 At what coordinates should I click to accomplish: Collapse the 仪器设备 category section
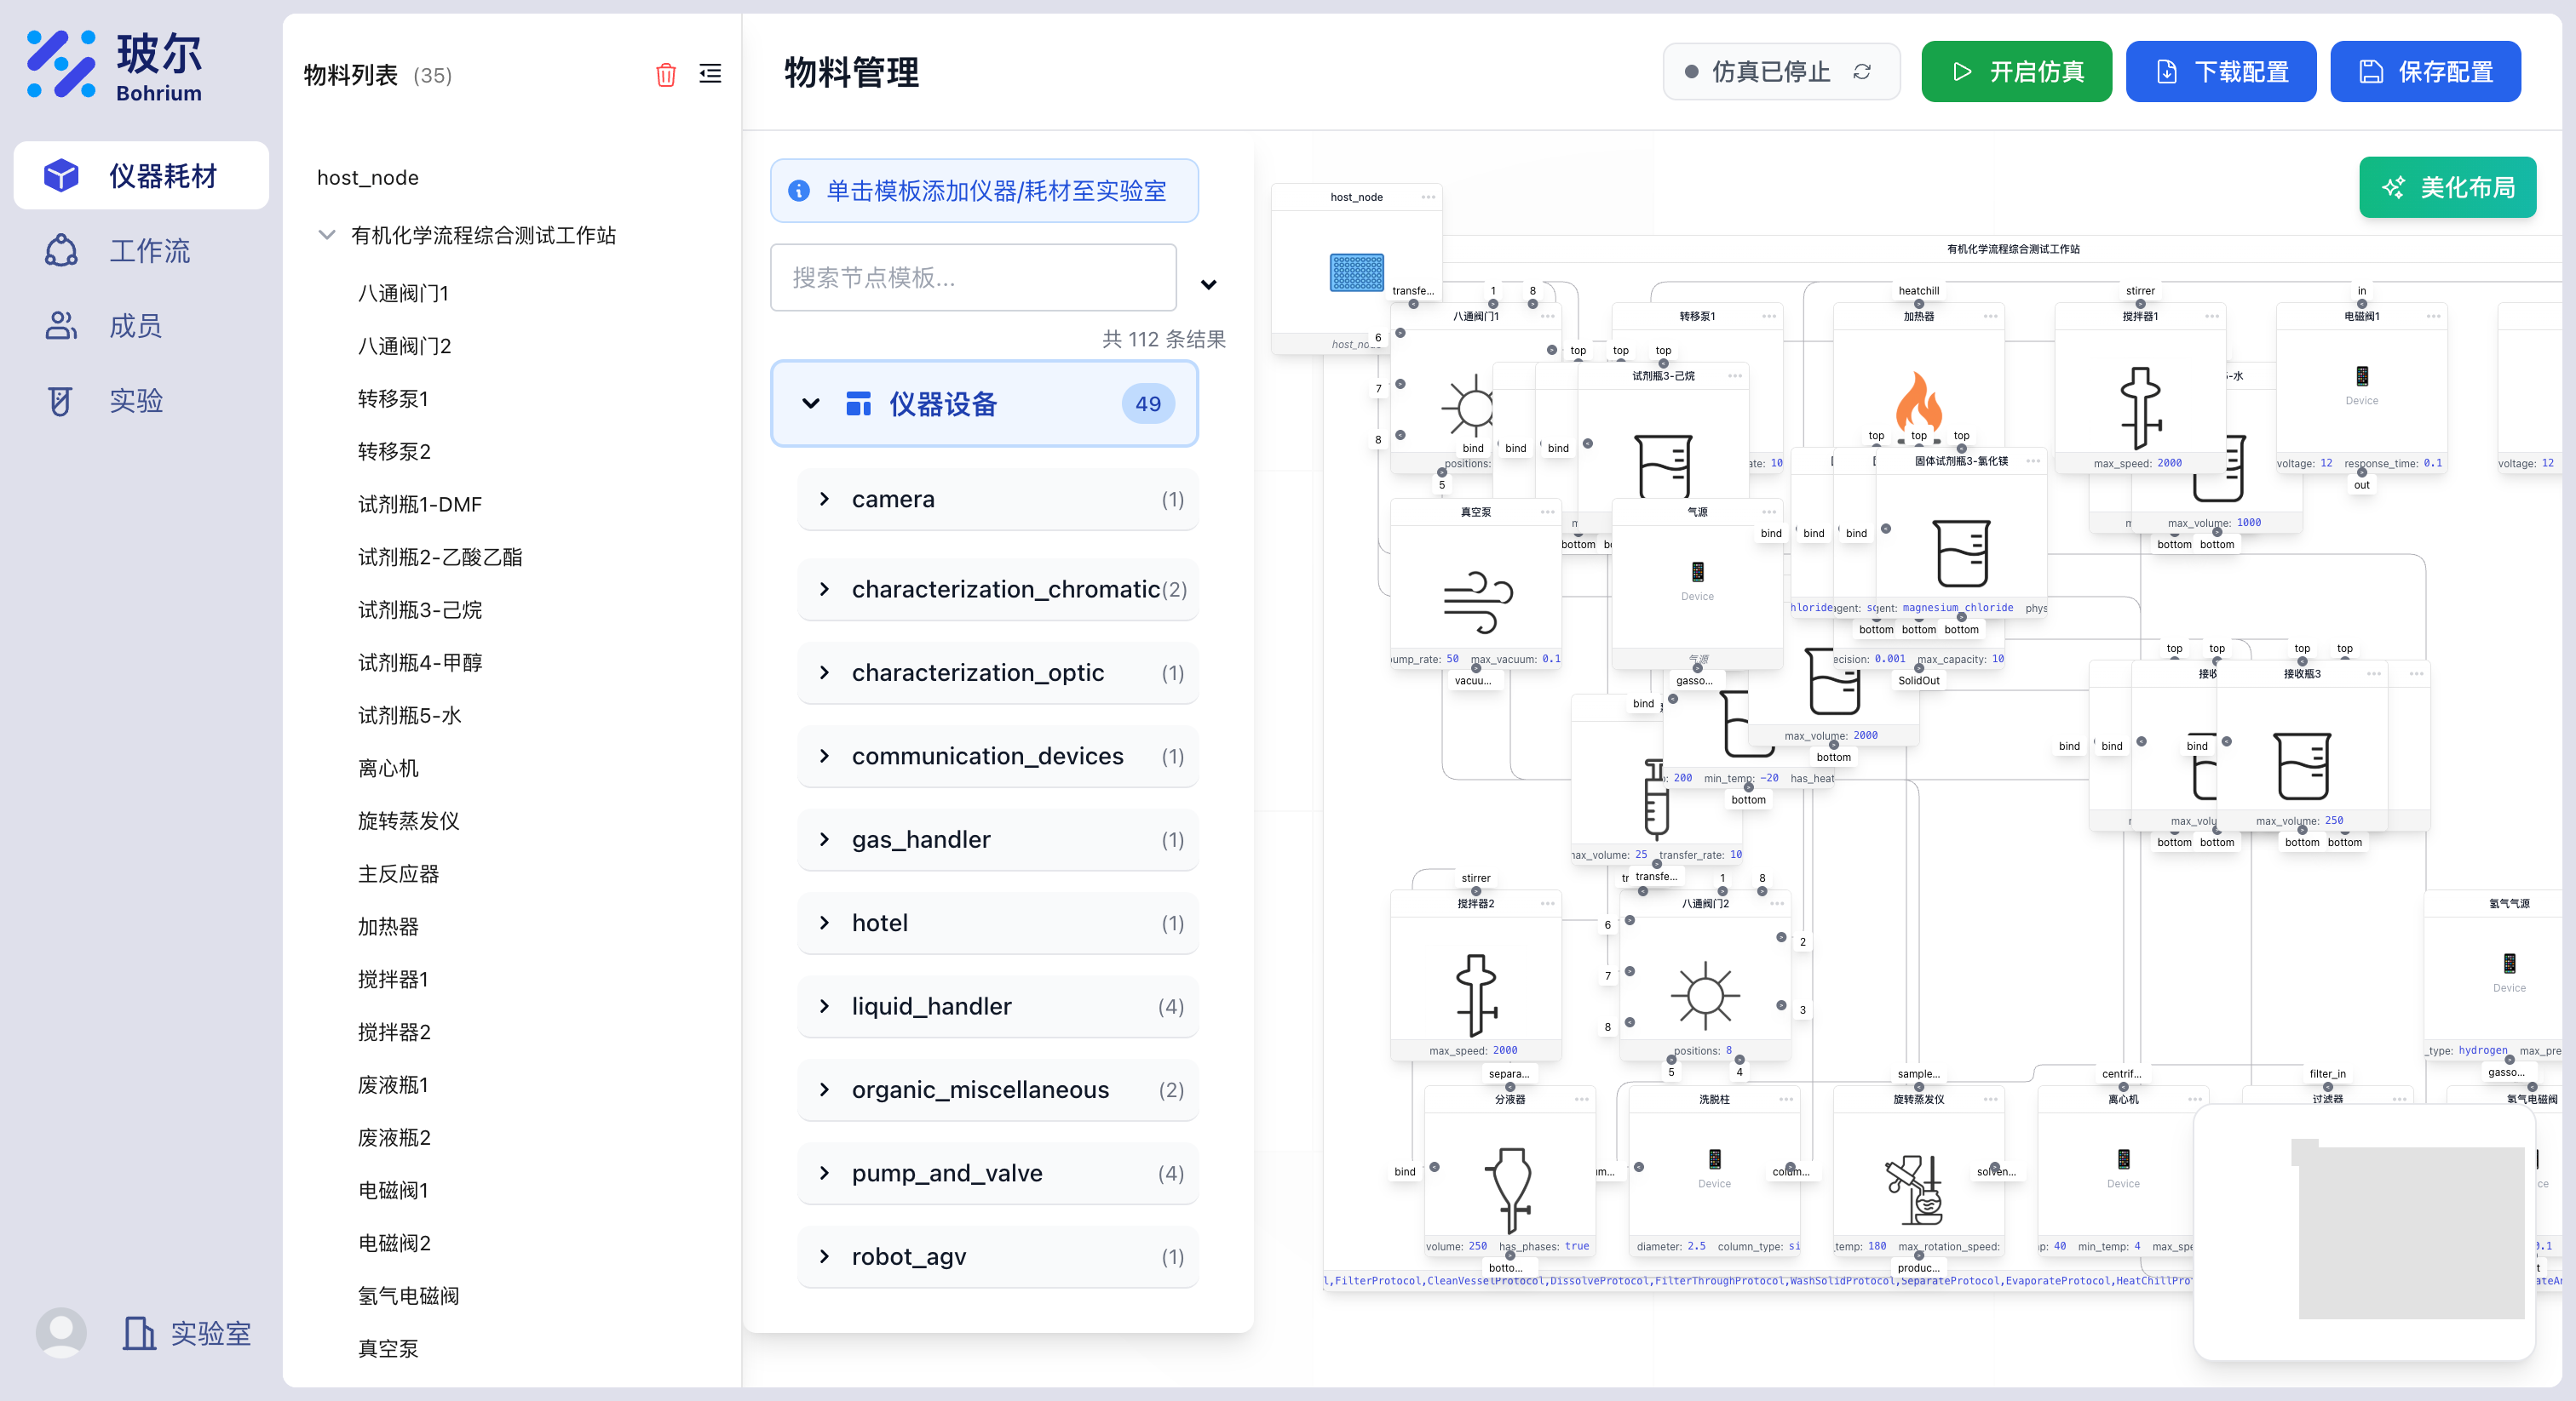click(x=811, y=403)
